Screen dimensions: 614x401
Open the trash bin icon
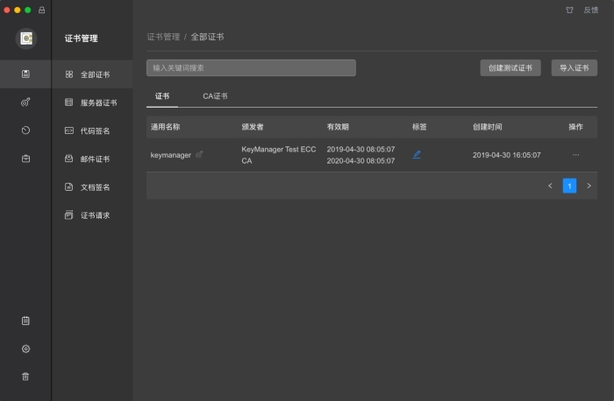(25, 376)
